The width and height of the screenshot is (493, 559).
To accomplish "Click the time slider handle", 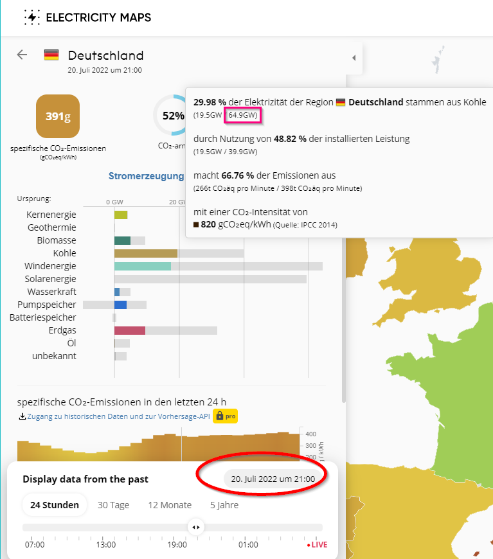I will pyautogui.click(x=195, y=528).
